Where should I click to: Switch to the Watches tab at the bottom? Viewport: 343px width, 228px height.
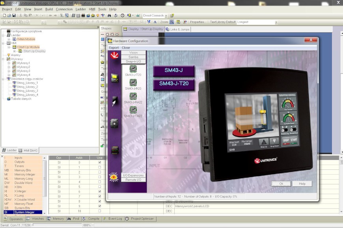pyautogui.click(x=35, y=219)
